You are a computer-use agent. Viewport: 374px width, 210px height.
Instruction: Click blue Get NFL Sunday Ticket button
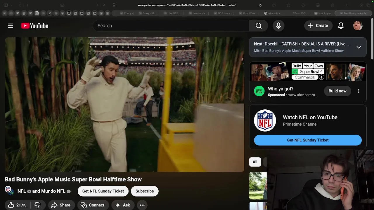pos(308,140)
